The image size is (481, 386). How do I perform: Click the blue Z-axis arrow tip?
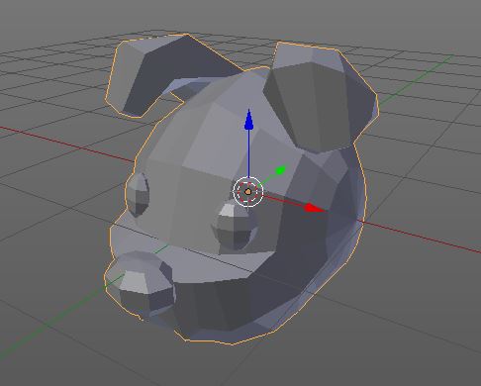(248, 120)
